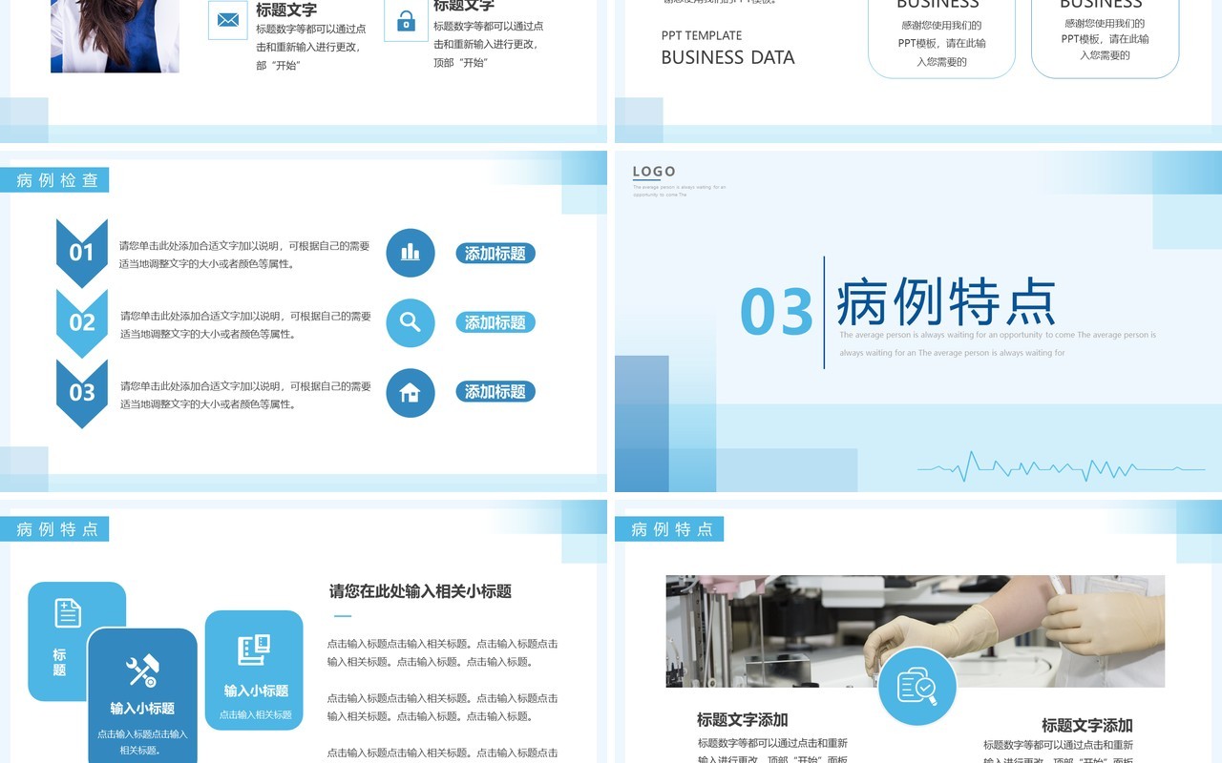
Task: Select 病例特点 tag above the lab photo
Action: 669,529
